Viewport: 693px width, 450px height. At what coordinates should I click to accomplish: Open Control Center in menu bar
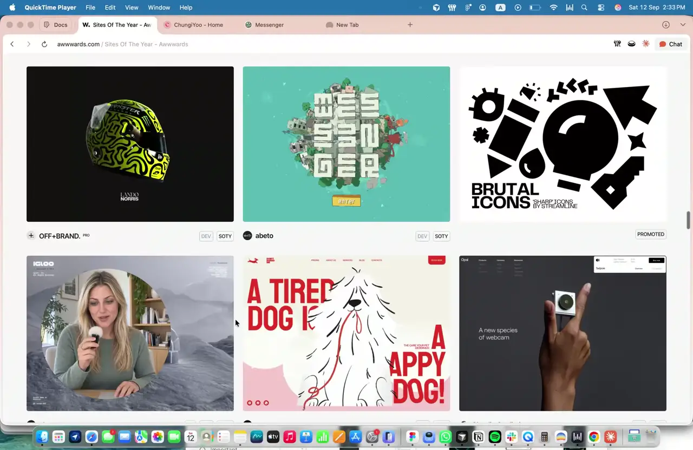(x=601, y=8)
